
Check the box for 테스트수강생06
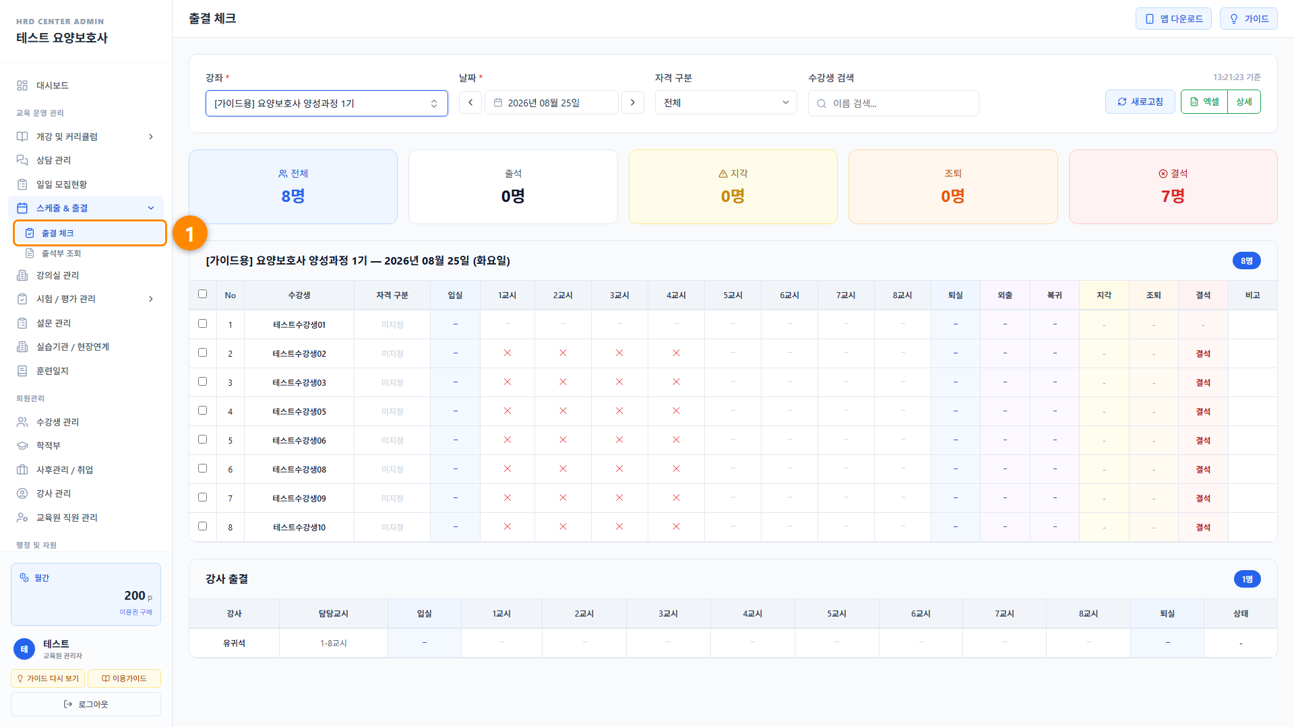pos(202,440)
